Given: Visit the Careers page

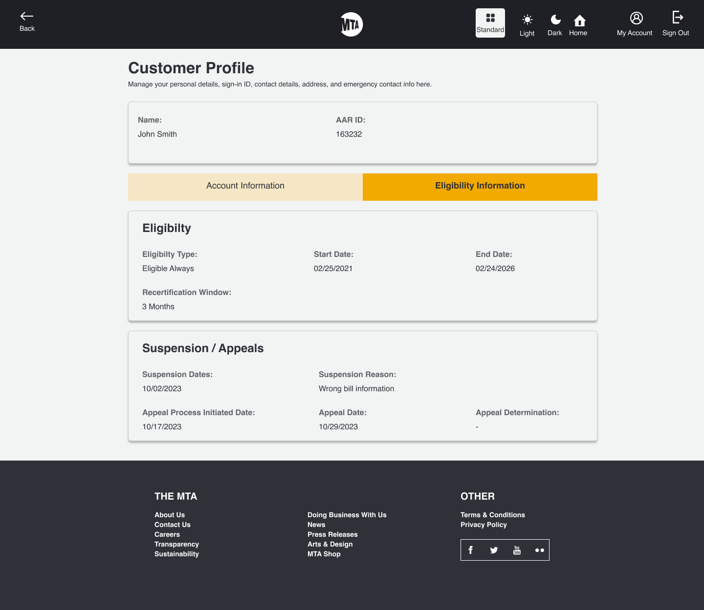Looking at the screenshot, I should click(x=167, y=534).
